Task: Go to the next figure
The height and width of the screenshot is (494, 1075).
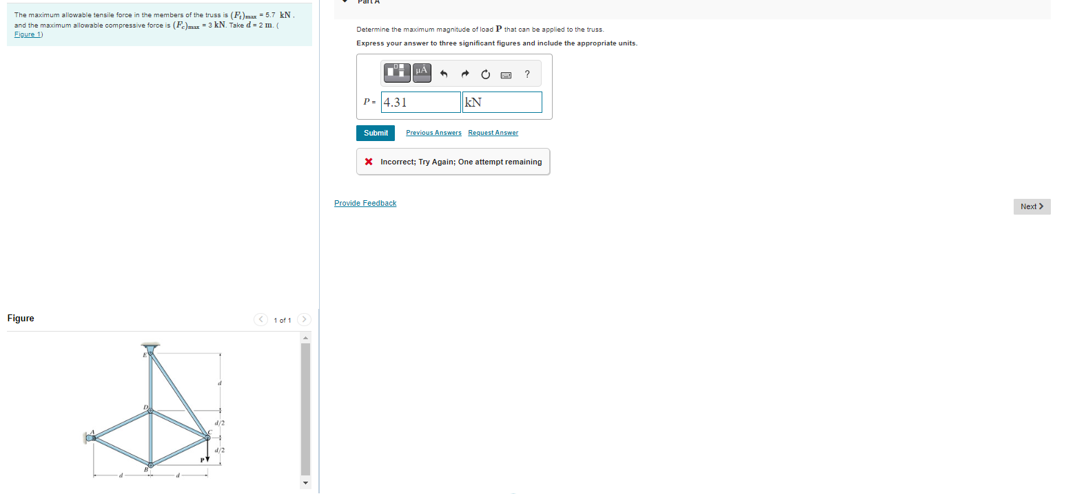Action: tap(304, 319)
